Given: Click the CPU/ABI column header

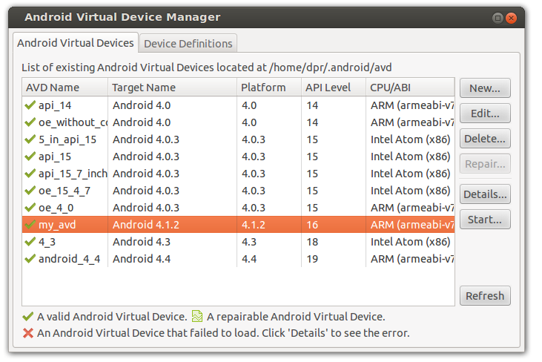Looking at the screenshot, I should [410, 87].
